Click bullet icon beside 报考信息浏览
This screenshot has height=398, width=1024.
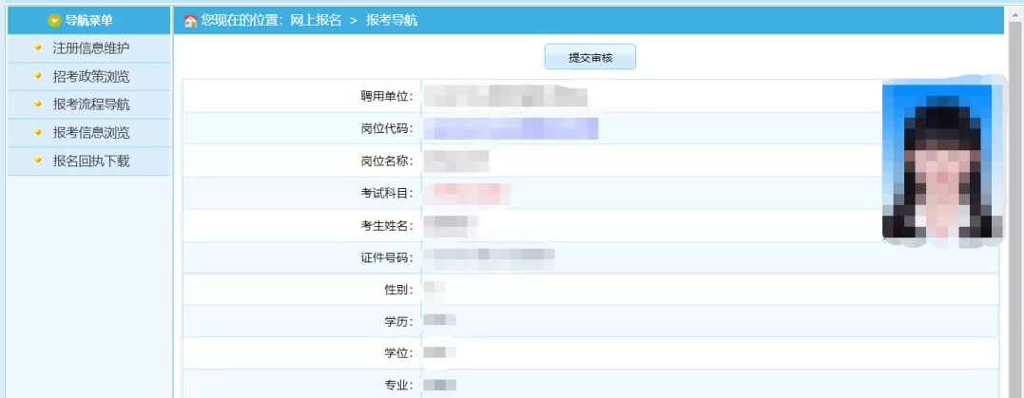[x=38, y=133]
